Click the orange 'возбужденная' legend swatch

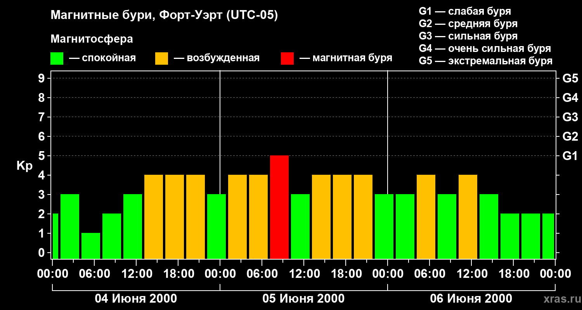tap(161, 59)
